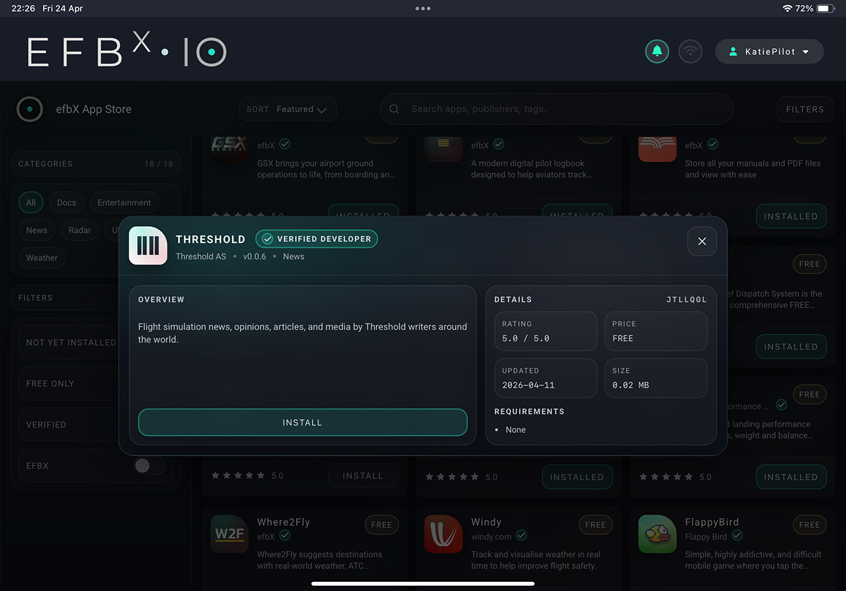The width and height of the screenshot is (846, 591).
Task: Click the FREE badge on the Dispatch System card
Action: click(x=809, y=264)
